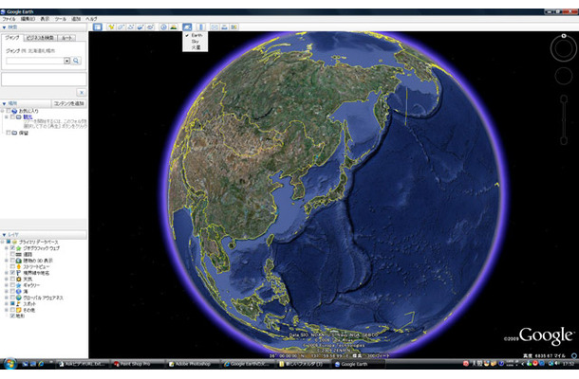579x379 pixels.
Task: Click the add path toolbar icon
Action: [131, 27]
